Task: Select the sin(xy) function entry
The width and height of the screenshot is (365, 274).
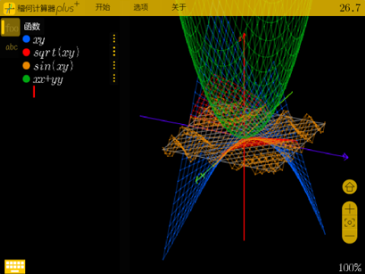Action: point(53,66)
